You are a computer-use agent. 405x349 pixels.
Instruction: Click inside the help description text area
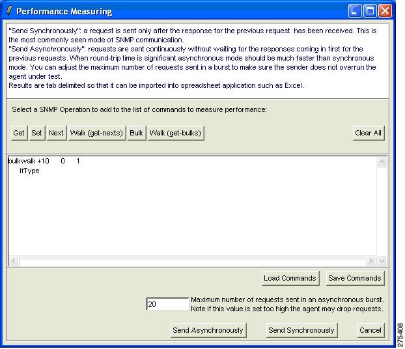click(x=197, y=61)
